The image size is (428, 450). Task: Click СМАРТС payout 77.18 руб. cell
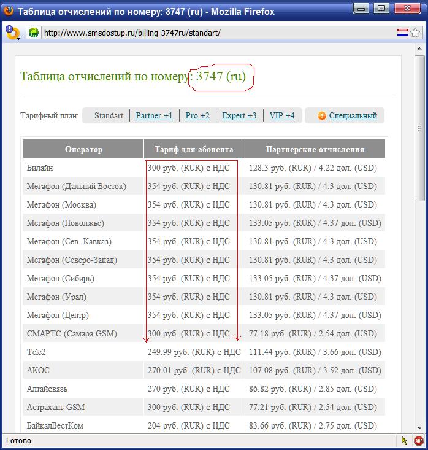point(315,333)
